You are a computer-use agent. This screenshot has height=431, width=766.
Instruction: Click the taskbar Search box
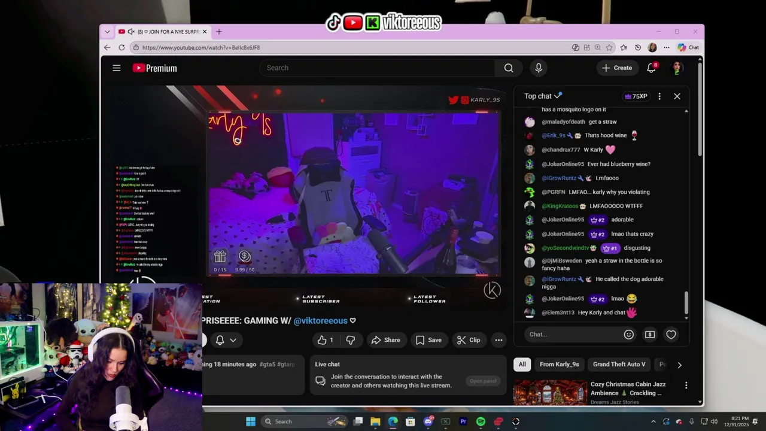pos(305,421)
